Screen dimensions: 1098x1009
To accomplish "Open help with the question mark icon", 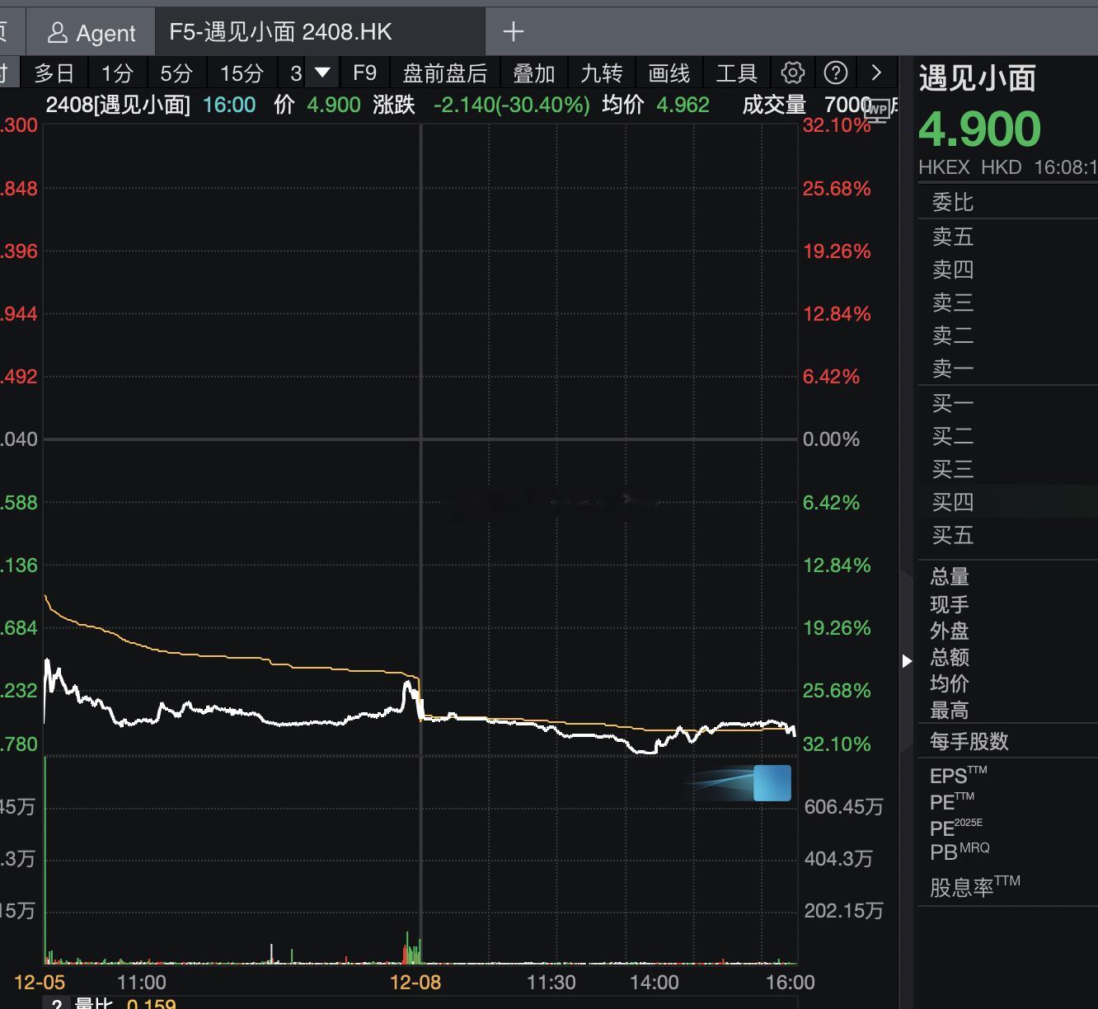I will coord(836,73).
